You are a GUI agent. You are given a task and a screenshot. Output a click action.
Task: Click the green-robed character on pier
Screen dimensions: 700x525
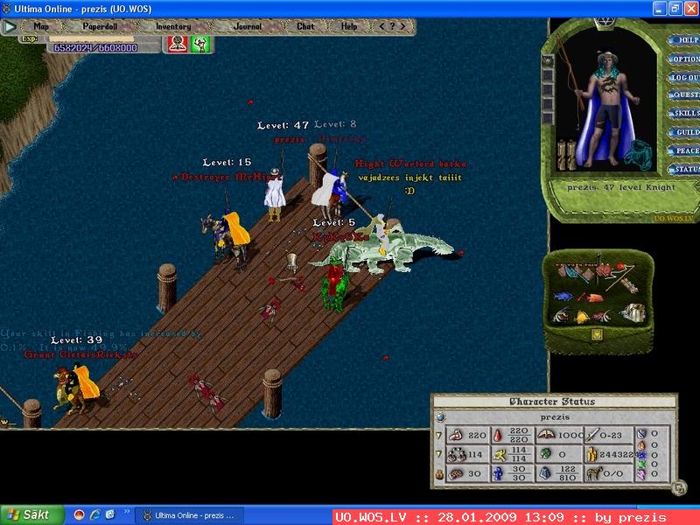tap(335, 286)
